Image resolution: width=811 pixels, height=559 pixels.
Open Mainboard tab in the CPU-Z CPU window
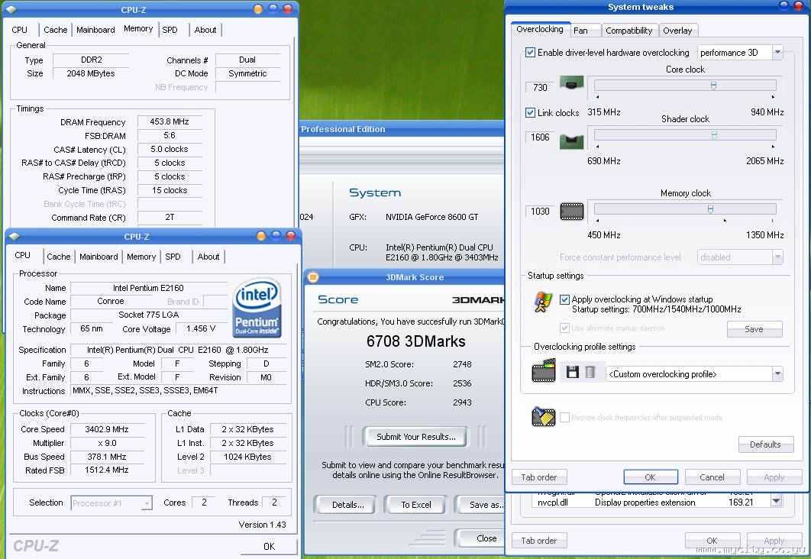[x=99, y=257]
